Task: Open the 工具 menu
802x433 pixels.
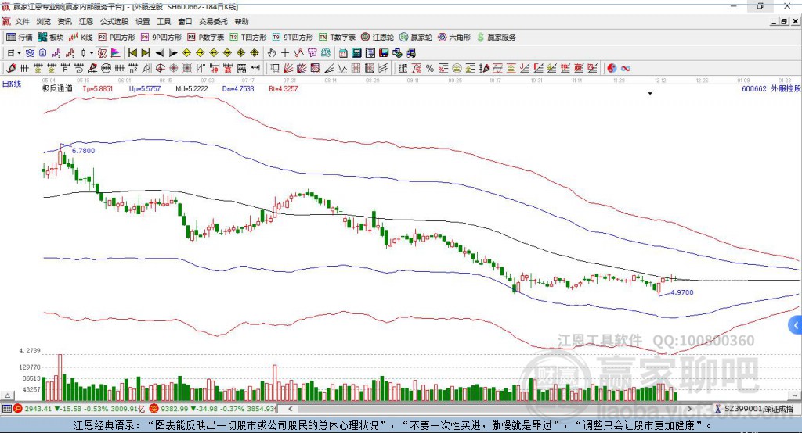Action: coord(164,21)
